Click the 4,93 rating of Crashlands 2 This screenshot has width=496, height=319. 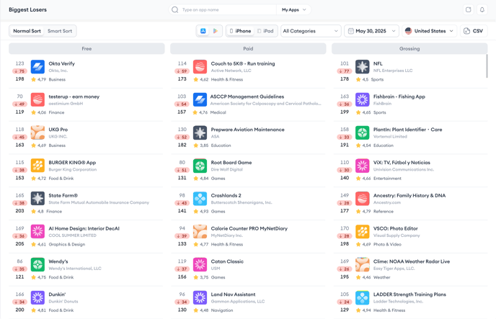(204, 211)
